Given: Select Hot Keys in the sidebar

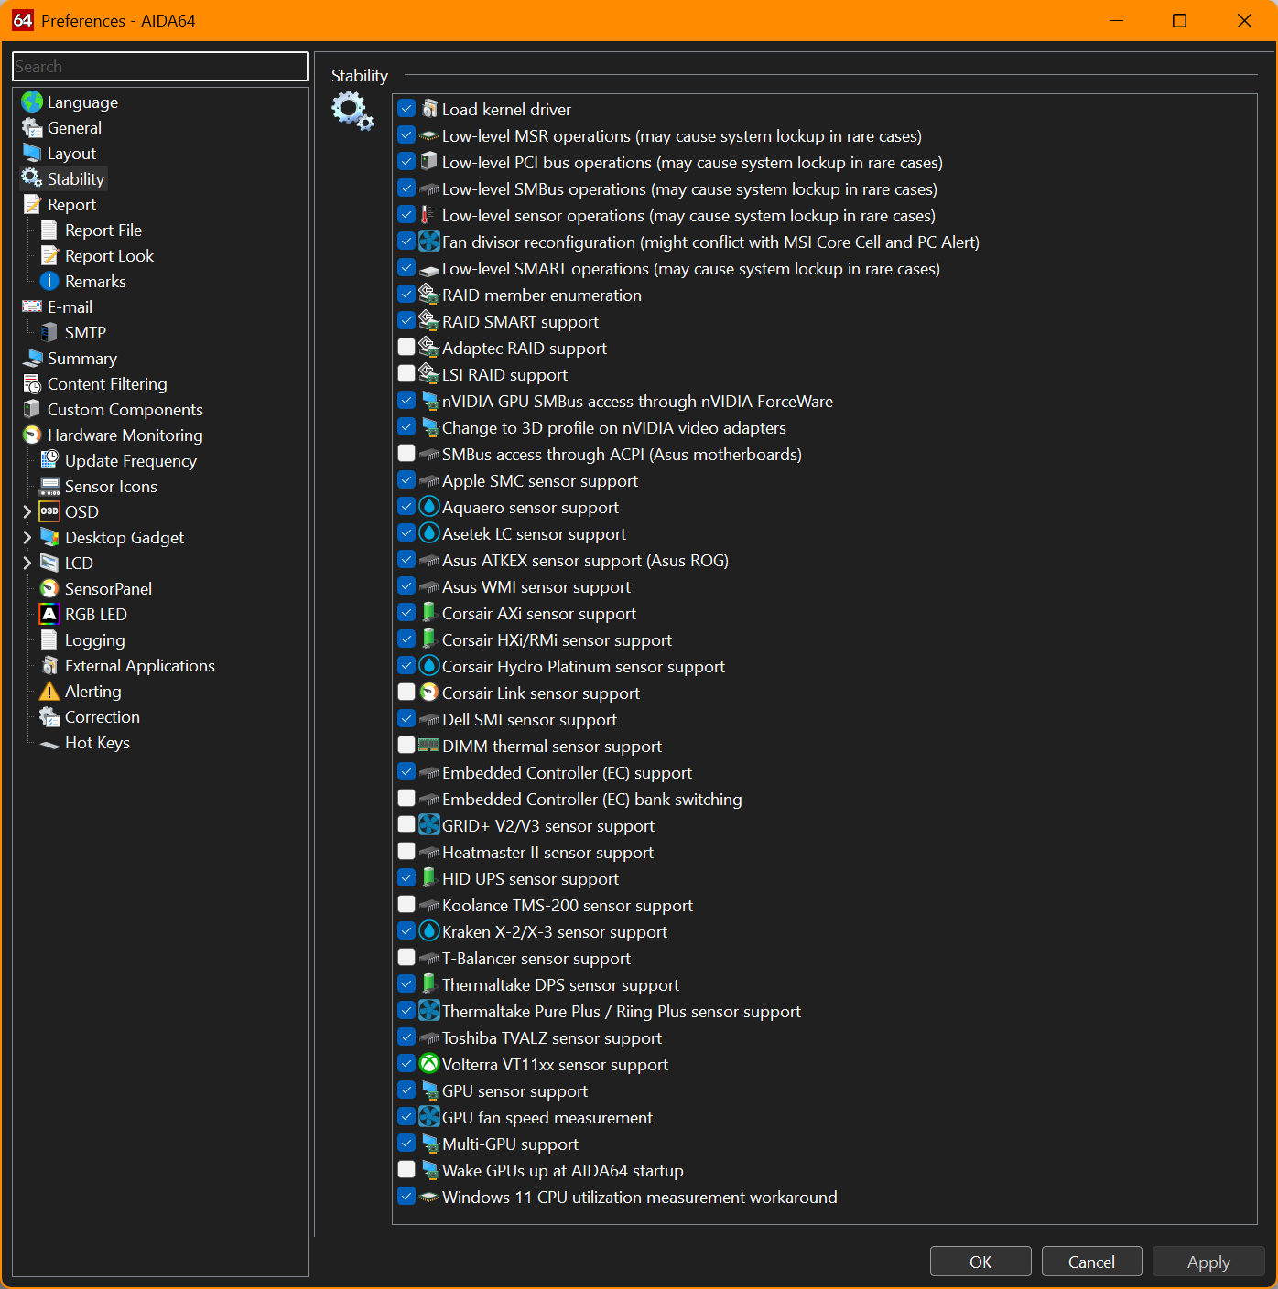Looking at the screenshot, I should pyautogui.click(x=97, y=743).
